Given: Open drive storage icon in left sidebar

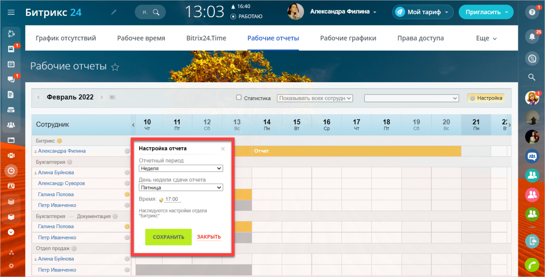Looking at the screenshot, I should pyautogui.click(x=11, y=110).
